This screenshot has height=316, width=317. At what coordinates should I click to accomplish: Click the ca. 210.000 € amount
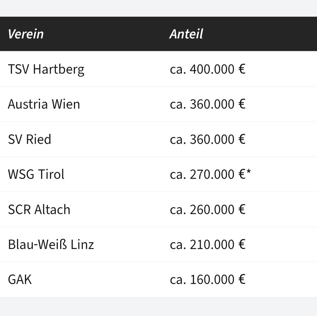(x=207, y=244)
